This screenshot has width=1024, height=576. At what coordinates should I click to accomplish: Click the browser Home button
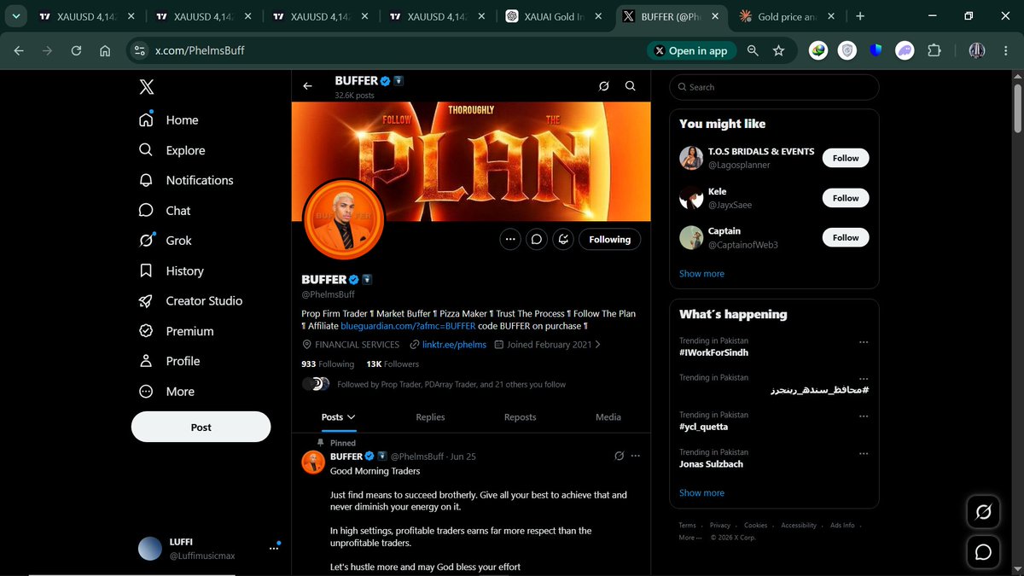tap(105, 50)
